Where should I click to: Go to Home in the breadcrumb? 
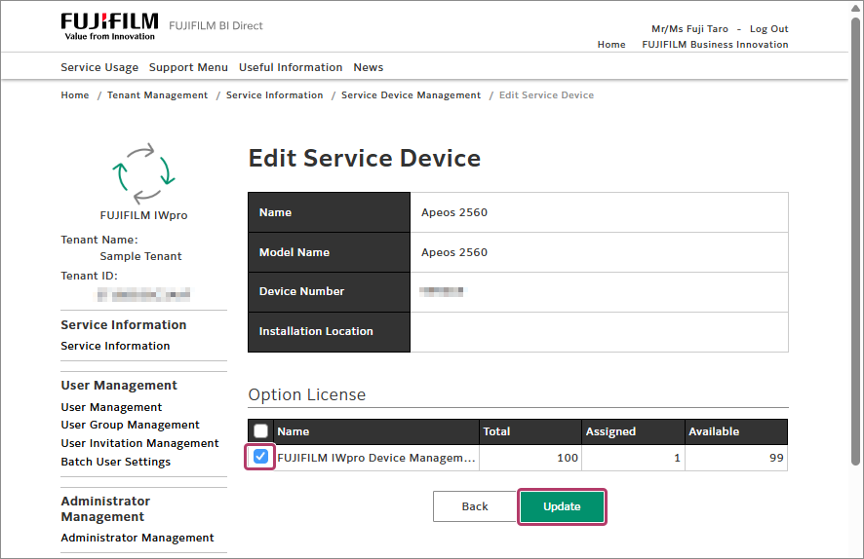pos(74,94)
